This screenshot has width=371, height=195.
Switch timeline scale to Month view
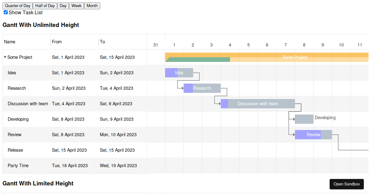92,6
